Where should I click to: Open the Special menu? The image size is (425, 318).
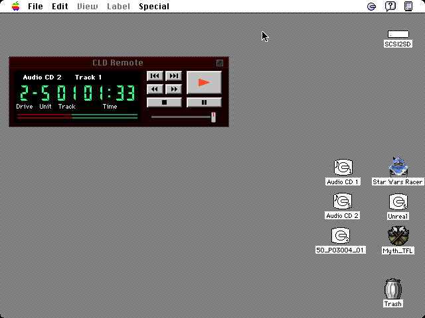tap(154, 6)
